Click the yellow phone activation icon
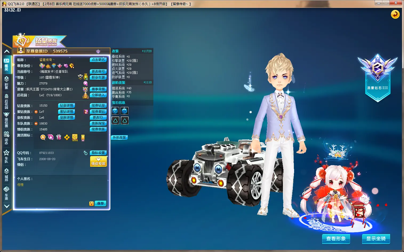The width and height of the screenshot is (404, 252). [x=83, y=138]
